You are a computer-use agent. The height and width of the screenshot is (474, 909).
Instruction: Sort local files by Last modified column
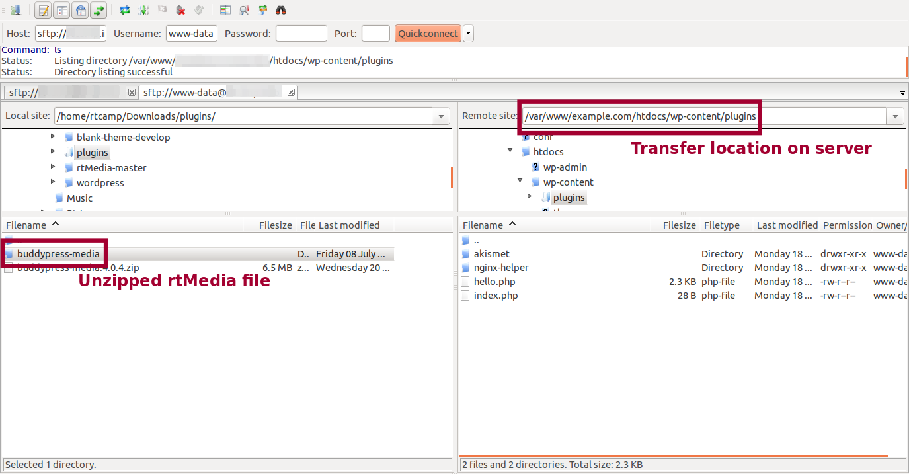coord(349,225)
